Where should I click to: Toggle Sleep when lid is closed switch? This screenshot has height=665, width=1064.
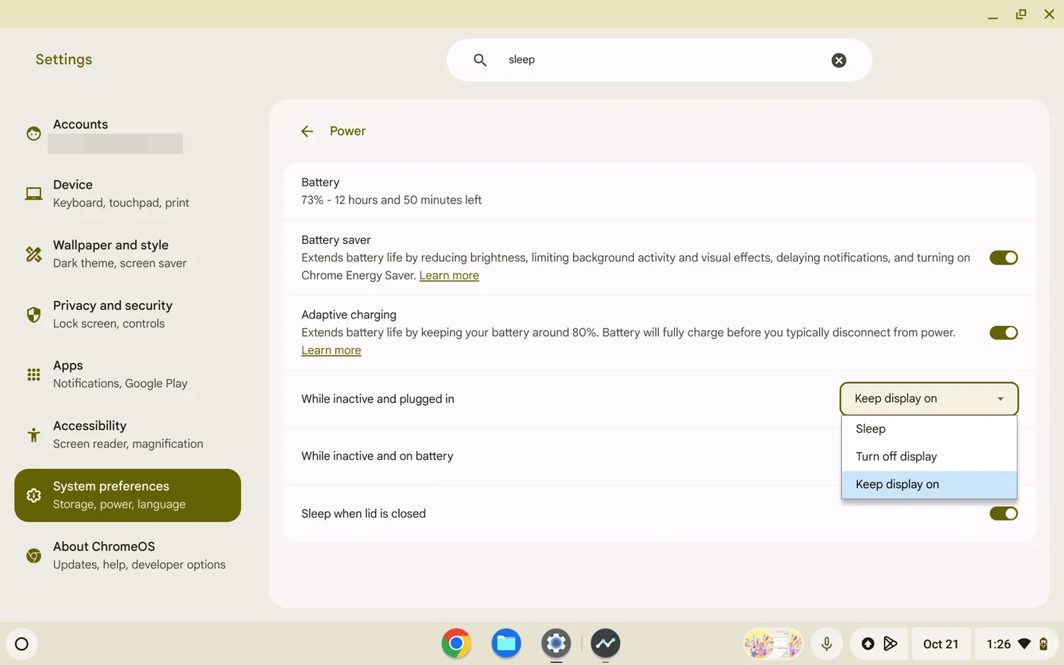click(1003, 513)
